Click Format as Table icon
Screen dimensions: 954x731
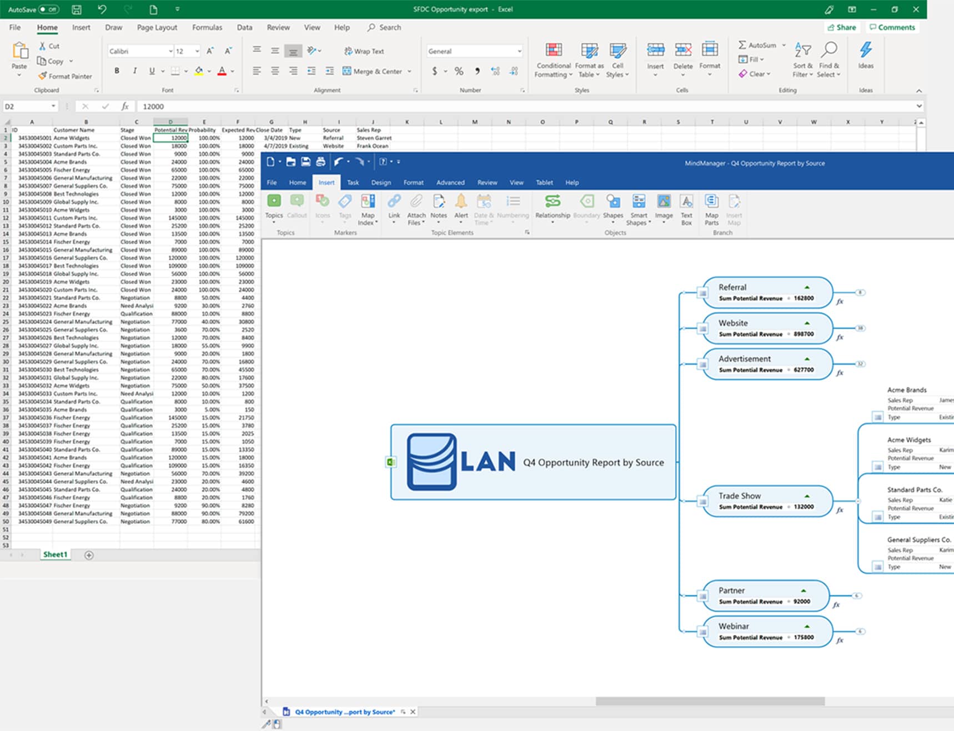589,51
